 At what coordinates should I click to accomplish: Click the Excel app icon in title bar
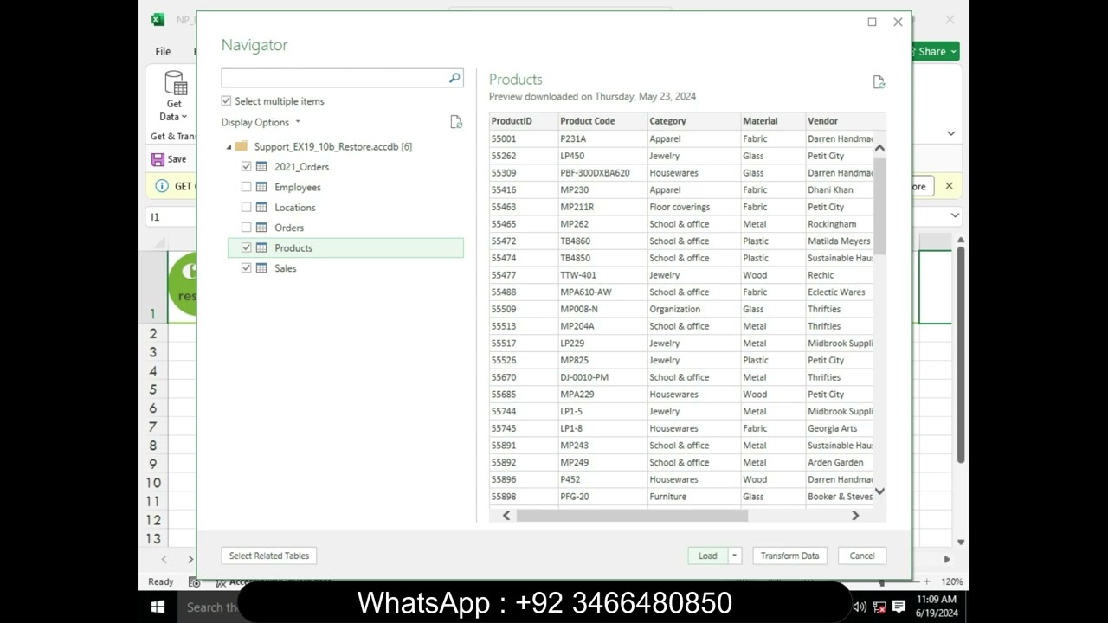pos(158,20)
